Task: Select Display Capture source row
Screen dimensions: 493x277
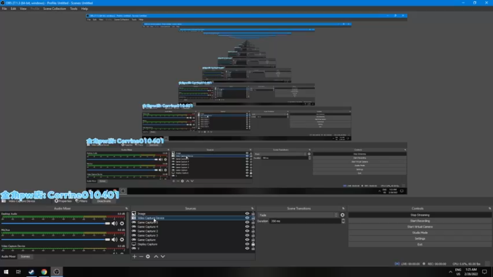Action: coord(193,244)
